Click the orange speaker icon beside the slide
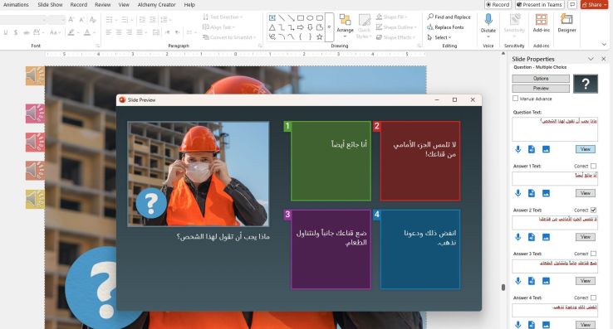The width and height of the screenshot is (613, 329). 35,75
